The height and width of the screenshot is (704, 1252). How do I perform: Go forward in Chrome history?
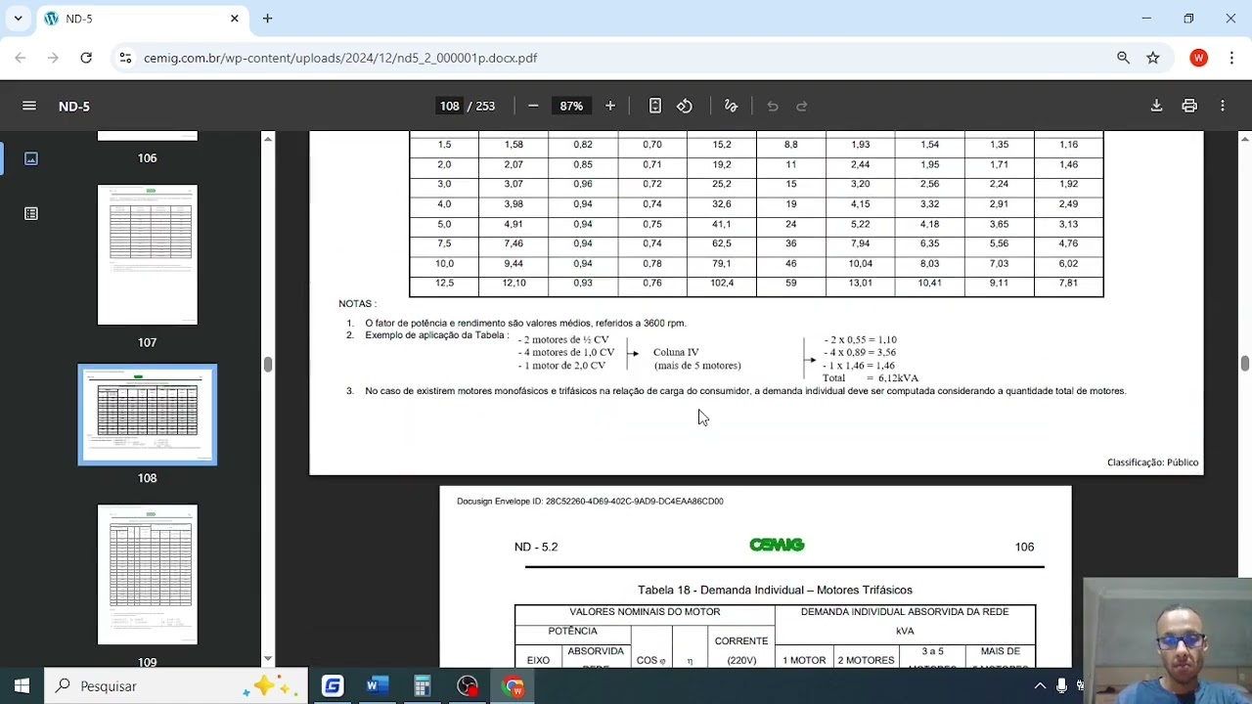tap(53, 58)
